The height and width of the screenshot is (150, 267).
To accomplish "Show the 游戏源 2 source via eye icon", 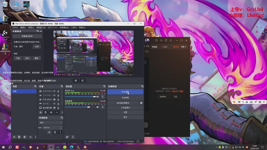I will coord(54,104).
